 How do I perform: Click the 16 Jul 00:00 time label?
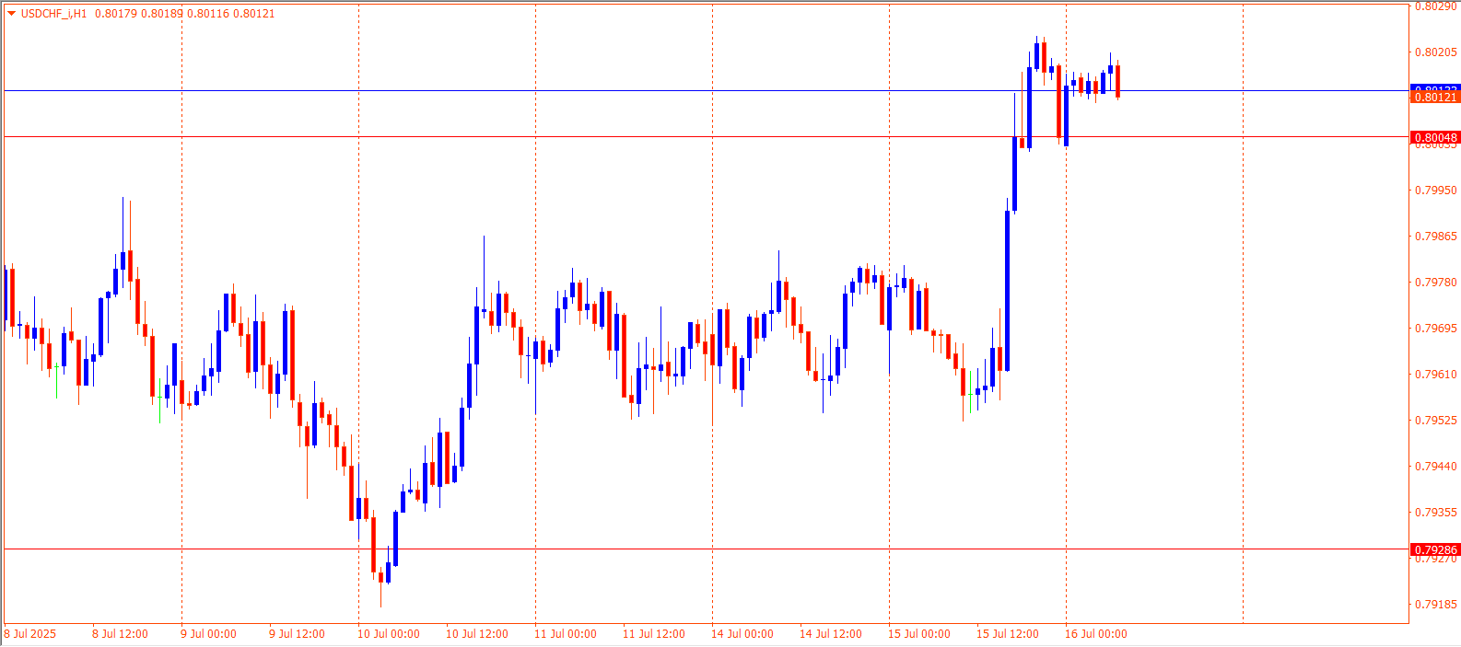pyautogui.click(x=1096, y=634)
